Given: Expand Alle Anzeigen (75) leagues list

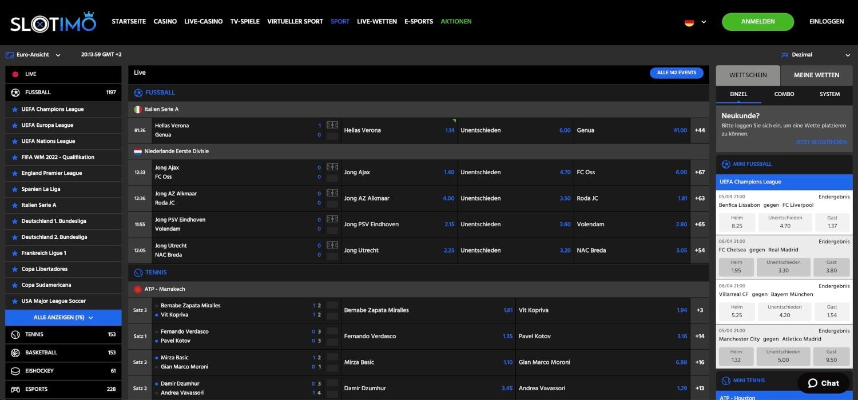Looking at the screenshot, I should click(x=63, y=318).
